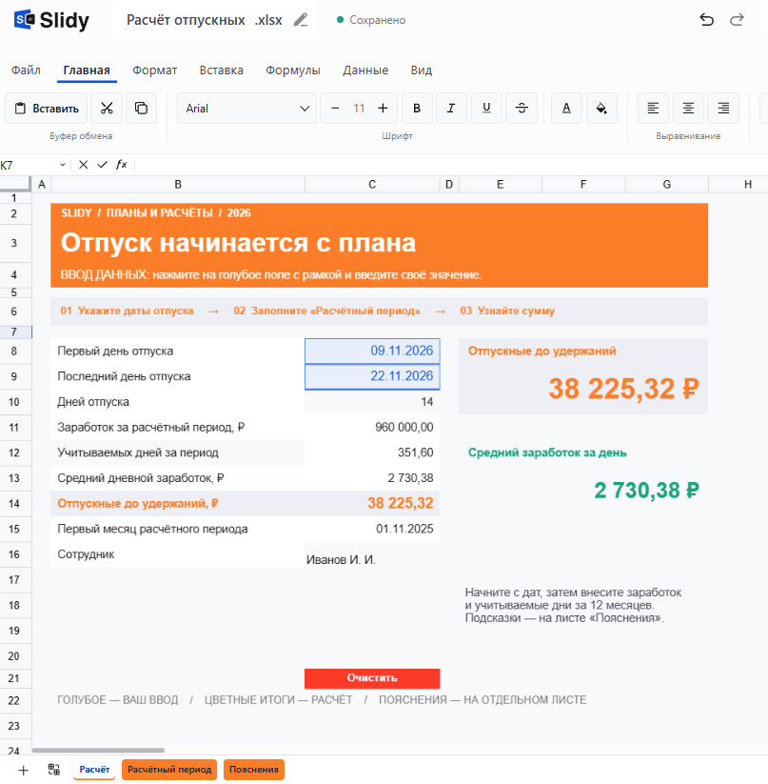Toggle strikethrough formatting

[x=522, y=108]
